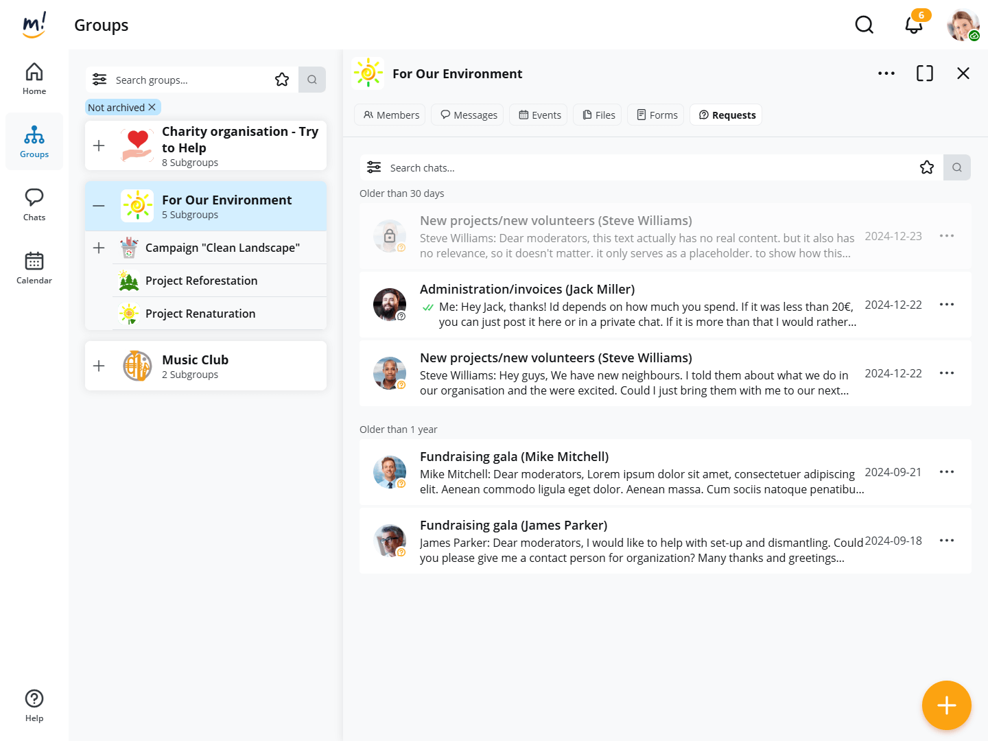Viewport: 988px width, 741px height.
Task: Open the notifications bell icon
Action: [913, 25]
